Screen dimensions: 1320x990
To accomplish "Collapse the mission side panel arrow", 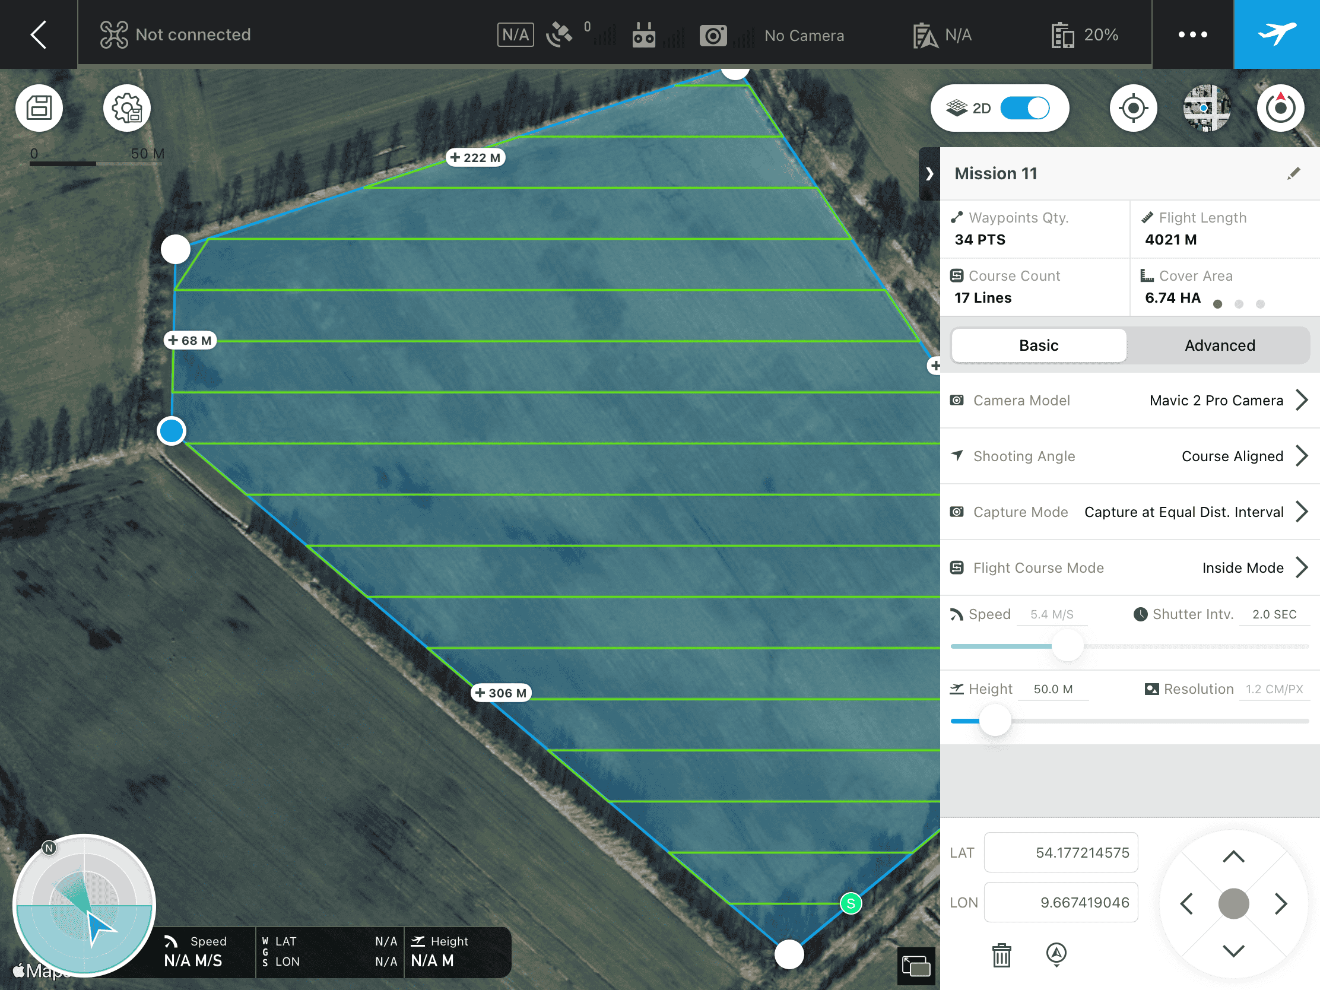I will point(928,174).
